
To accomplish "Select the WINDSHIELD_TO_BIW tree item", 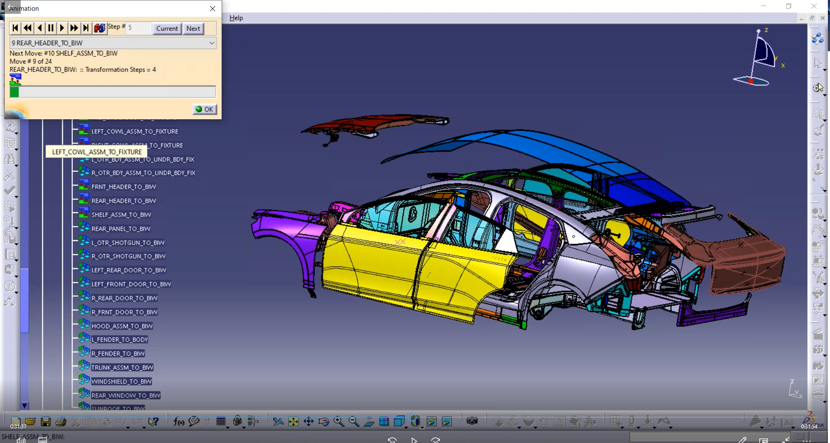I will [122, 381].
